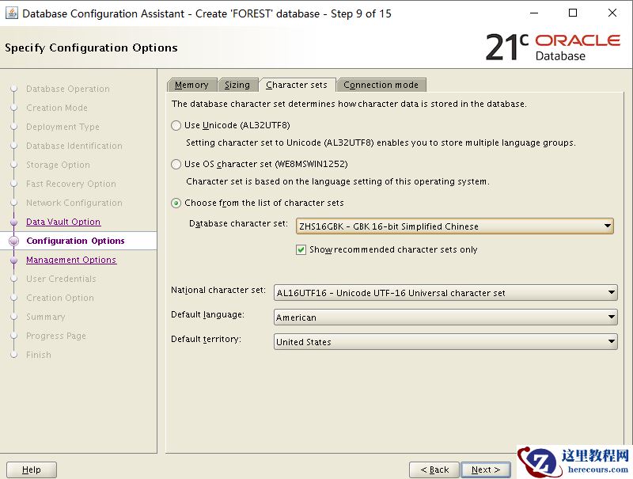Click the Database Identification step label
Image resolution: width=633 pixels, height=479 pixels.
click(74, 146)
